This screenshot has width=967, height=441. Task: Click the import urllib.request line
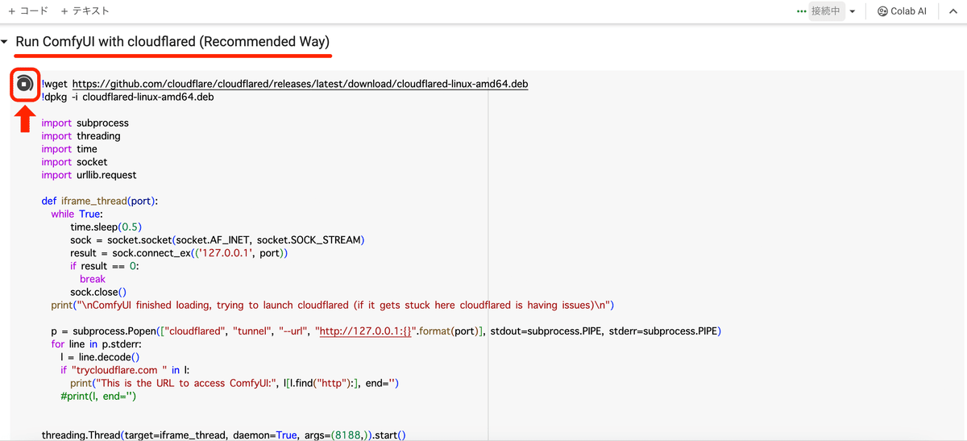point(89,175)
